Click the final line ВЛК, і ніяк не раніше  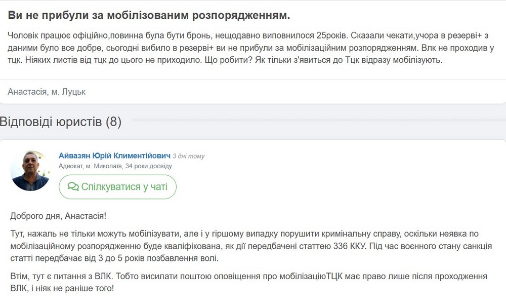coord(62,288)
